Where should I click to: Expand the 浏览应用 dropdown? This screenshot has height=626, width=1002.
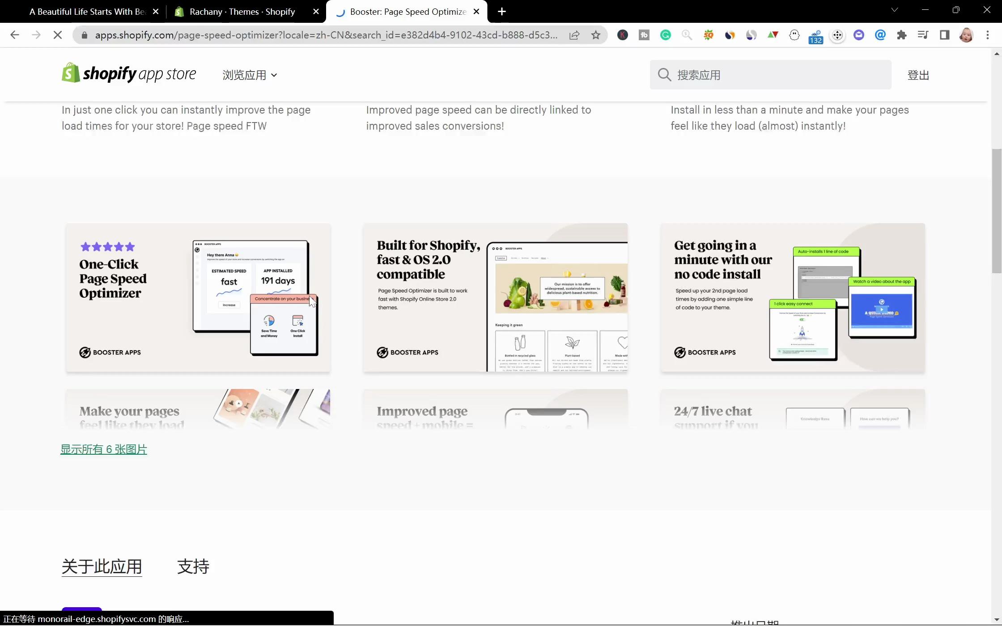coord(250,75)
